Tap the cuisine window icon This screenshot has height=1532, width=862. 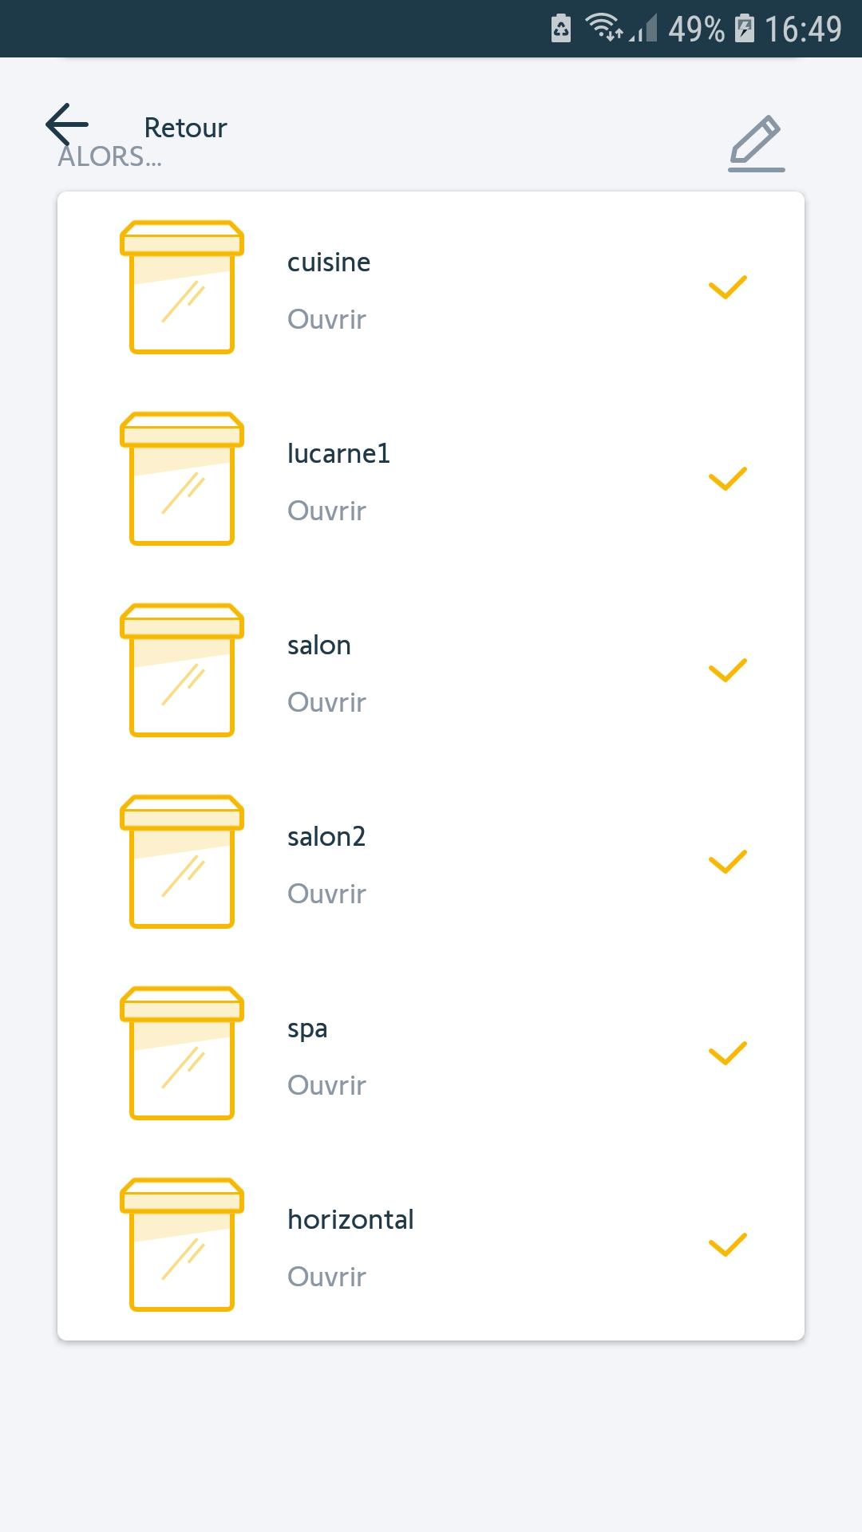click(x=182, y=287)
